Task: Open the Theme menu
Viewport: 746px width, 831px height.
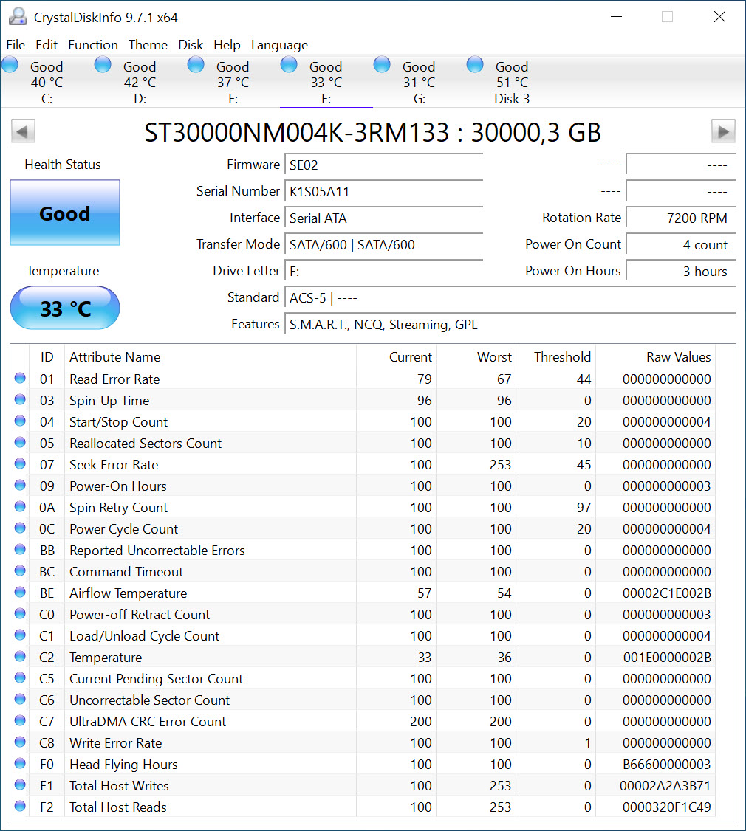Action: pyautogui.click(x=148, y=45)
